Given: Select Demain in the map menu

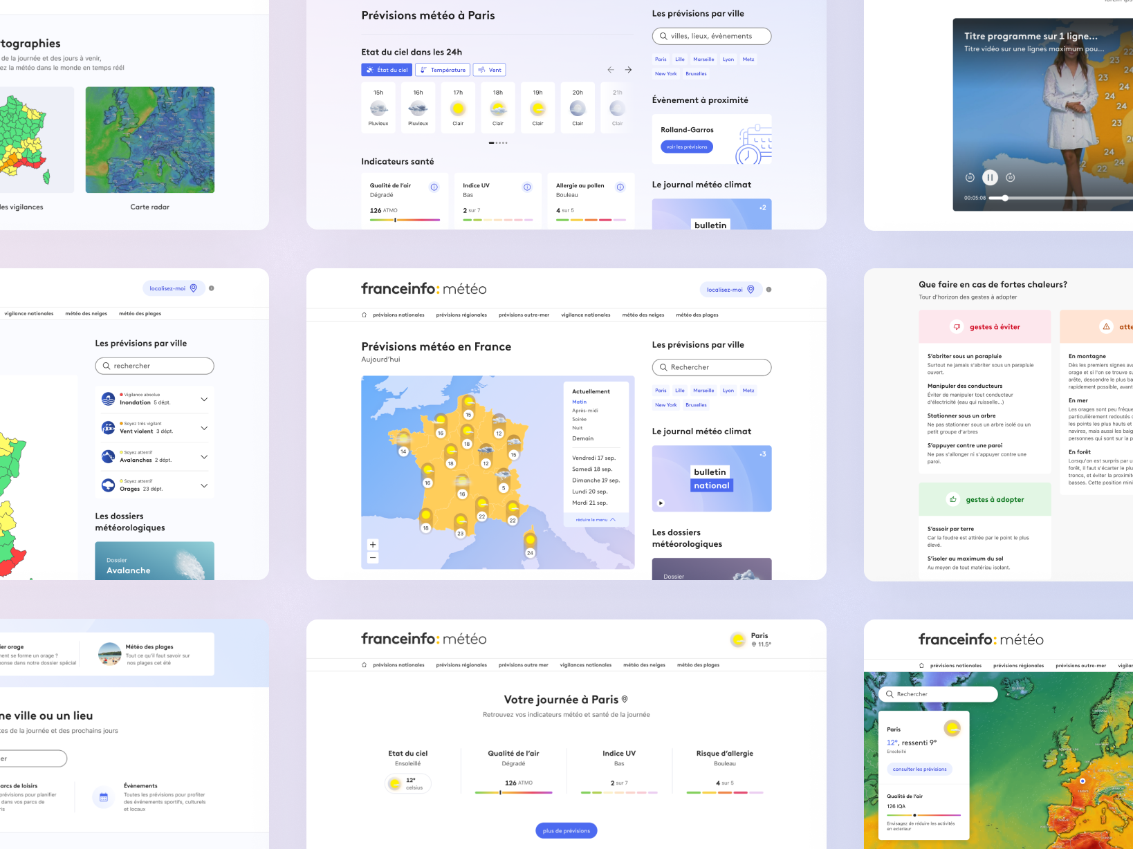Looking at the screenshot, I should [583, 438].
